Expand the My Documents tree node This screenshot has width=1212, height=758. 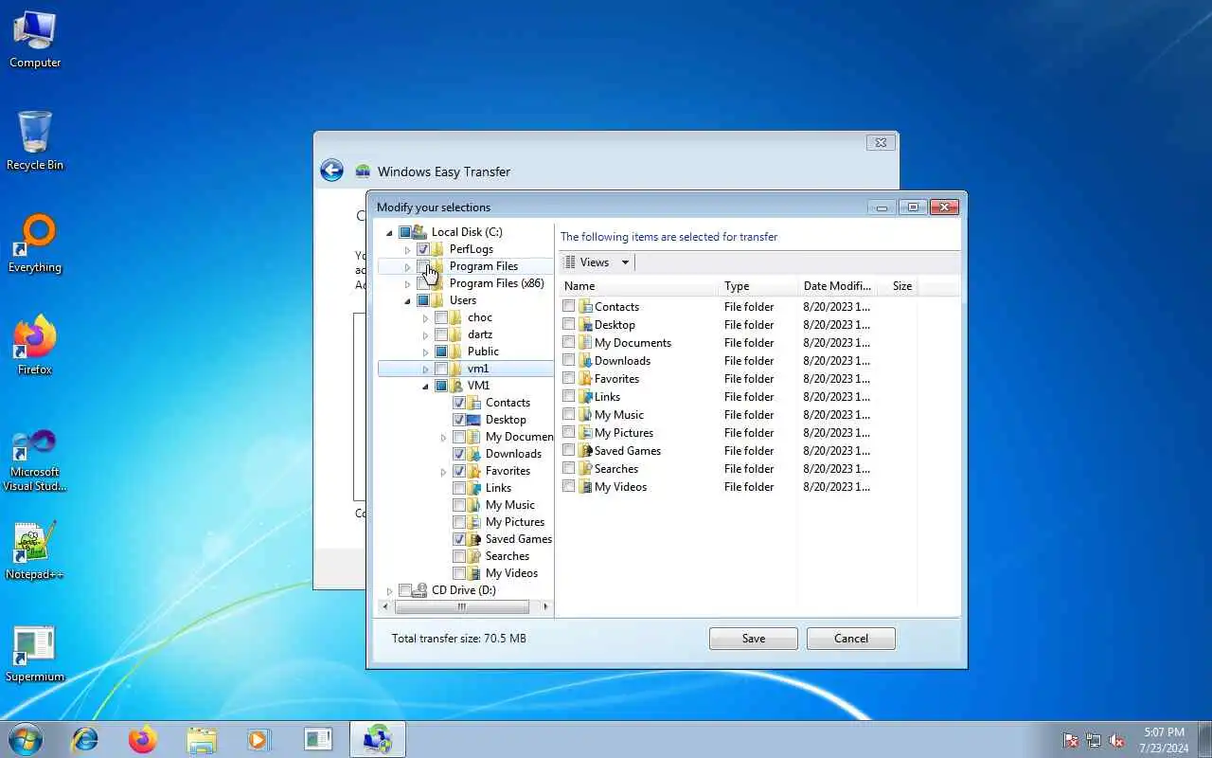tap(444, 437)
